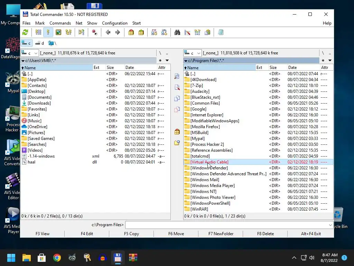
Task: Sort left panel by Date column header
Action: [x=140, y=68]
